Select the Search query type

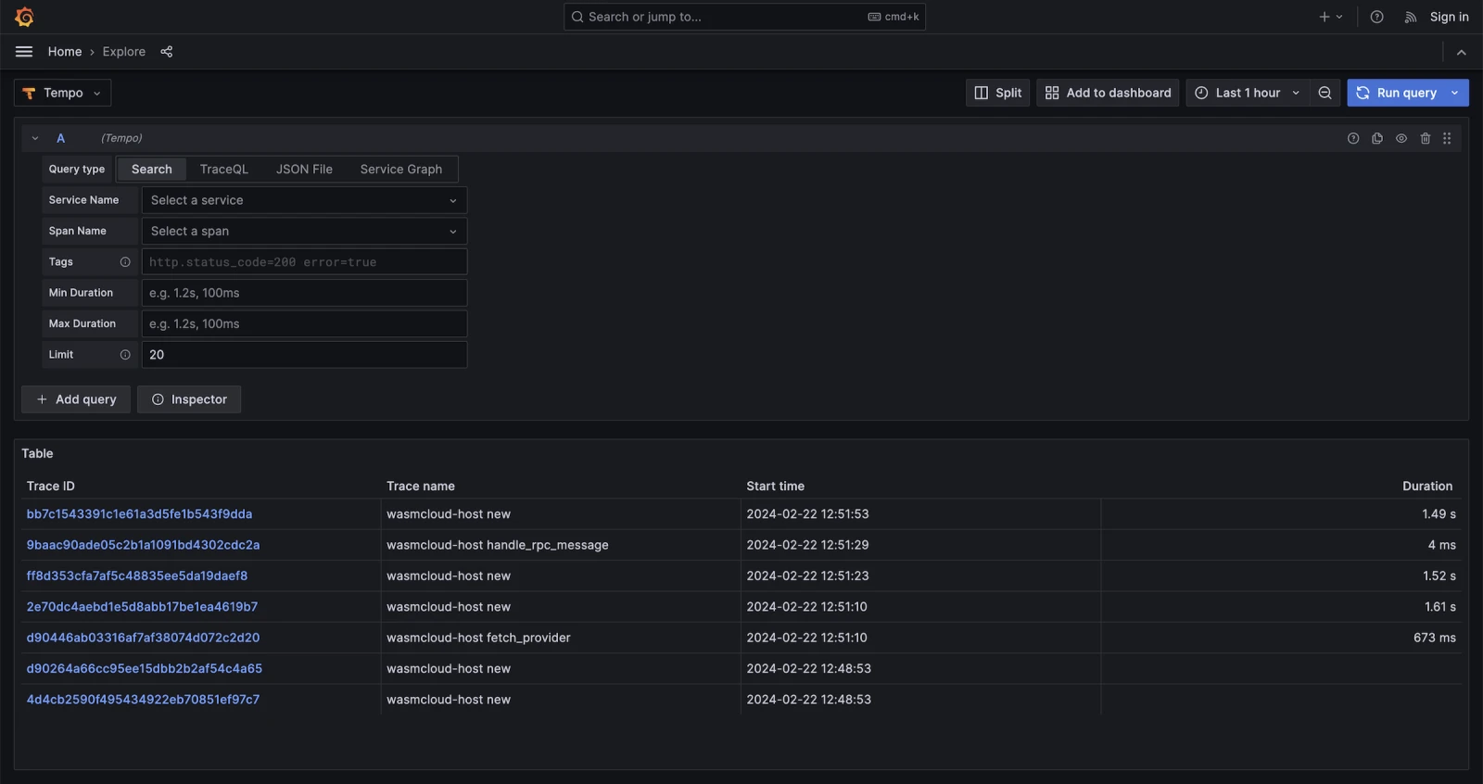152,170
